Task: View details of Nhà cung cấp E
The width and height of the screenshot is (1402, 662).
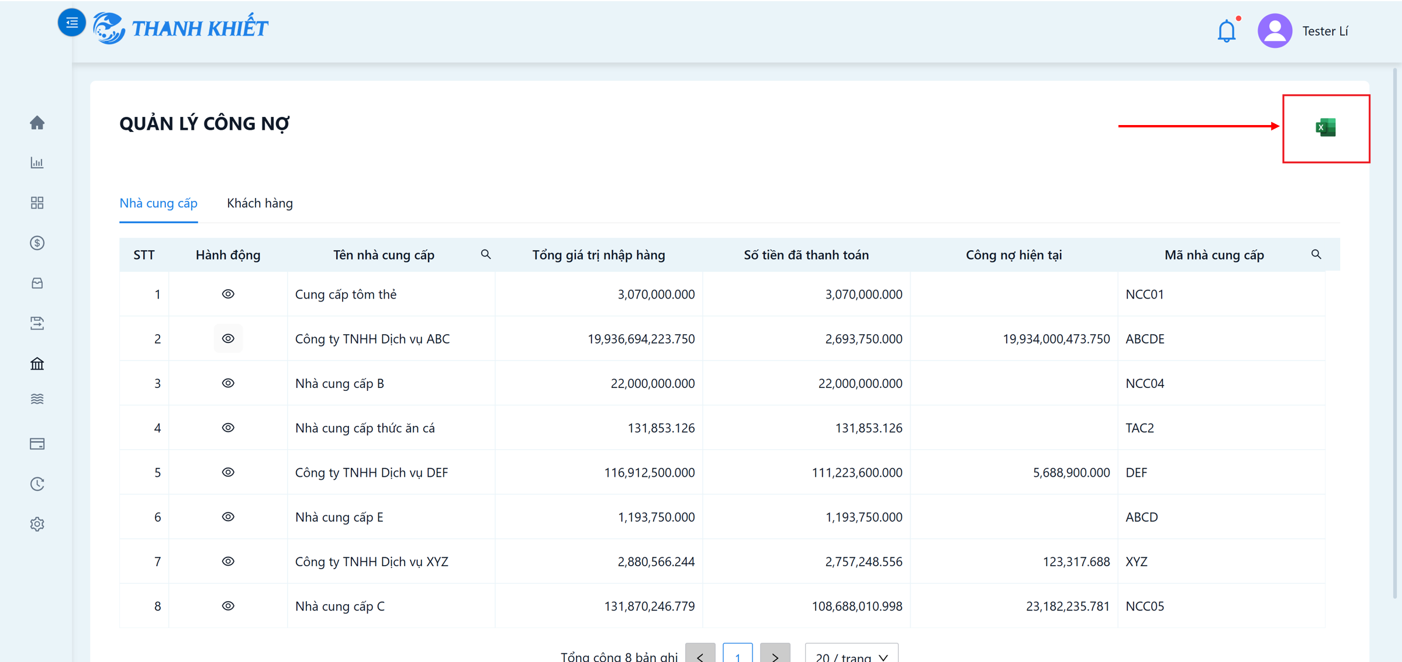Action: point(228,517)
